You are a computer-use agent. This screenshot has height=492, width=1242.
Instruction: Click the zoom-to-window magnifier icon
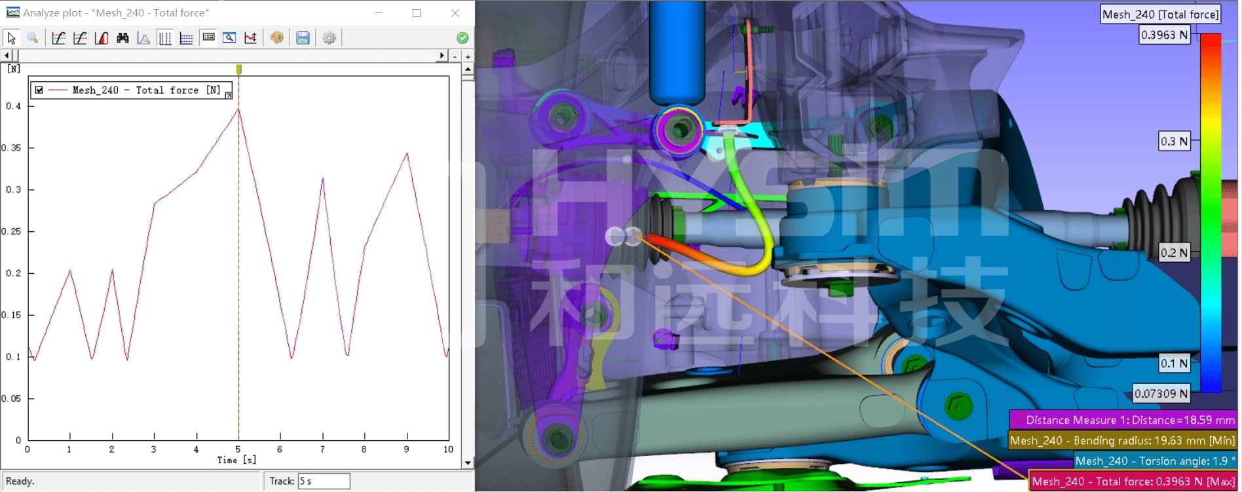pyautogui.click(x=229, y=37)
